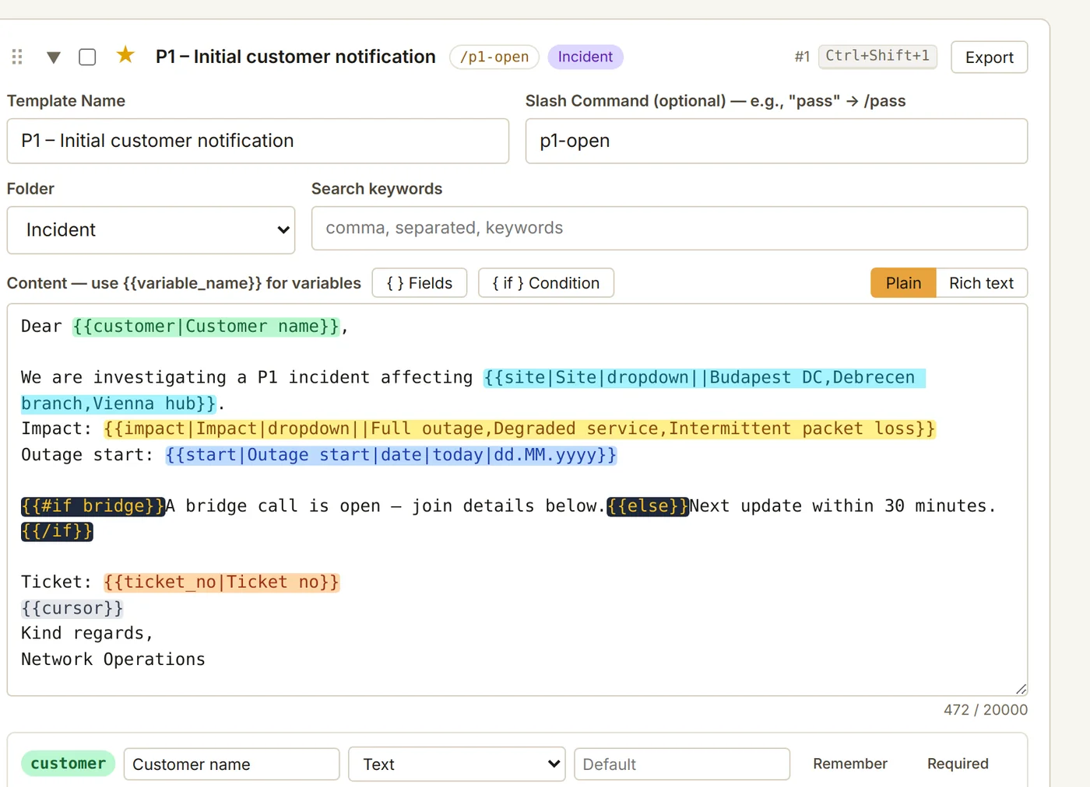The height and width of the screenshot is (787, 1090).
Task: Focus the Slash Command input field
Action: point(776,141)
